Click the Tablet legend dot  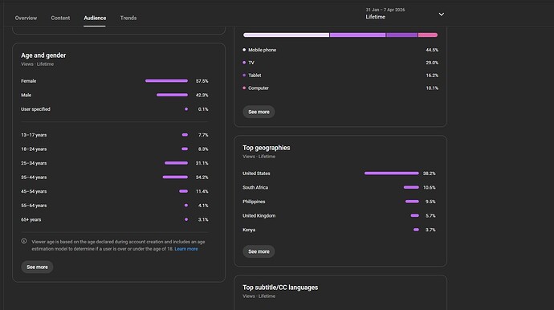tap(244, 75)
